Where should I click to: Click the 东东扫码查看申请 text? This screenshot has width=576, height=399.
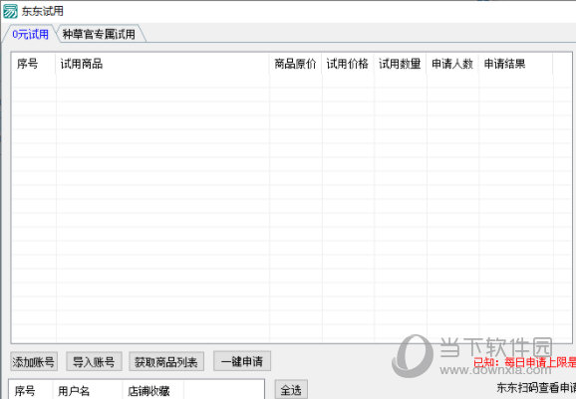point(536,388)
